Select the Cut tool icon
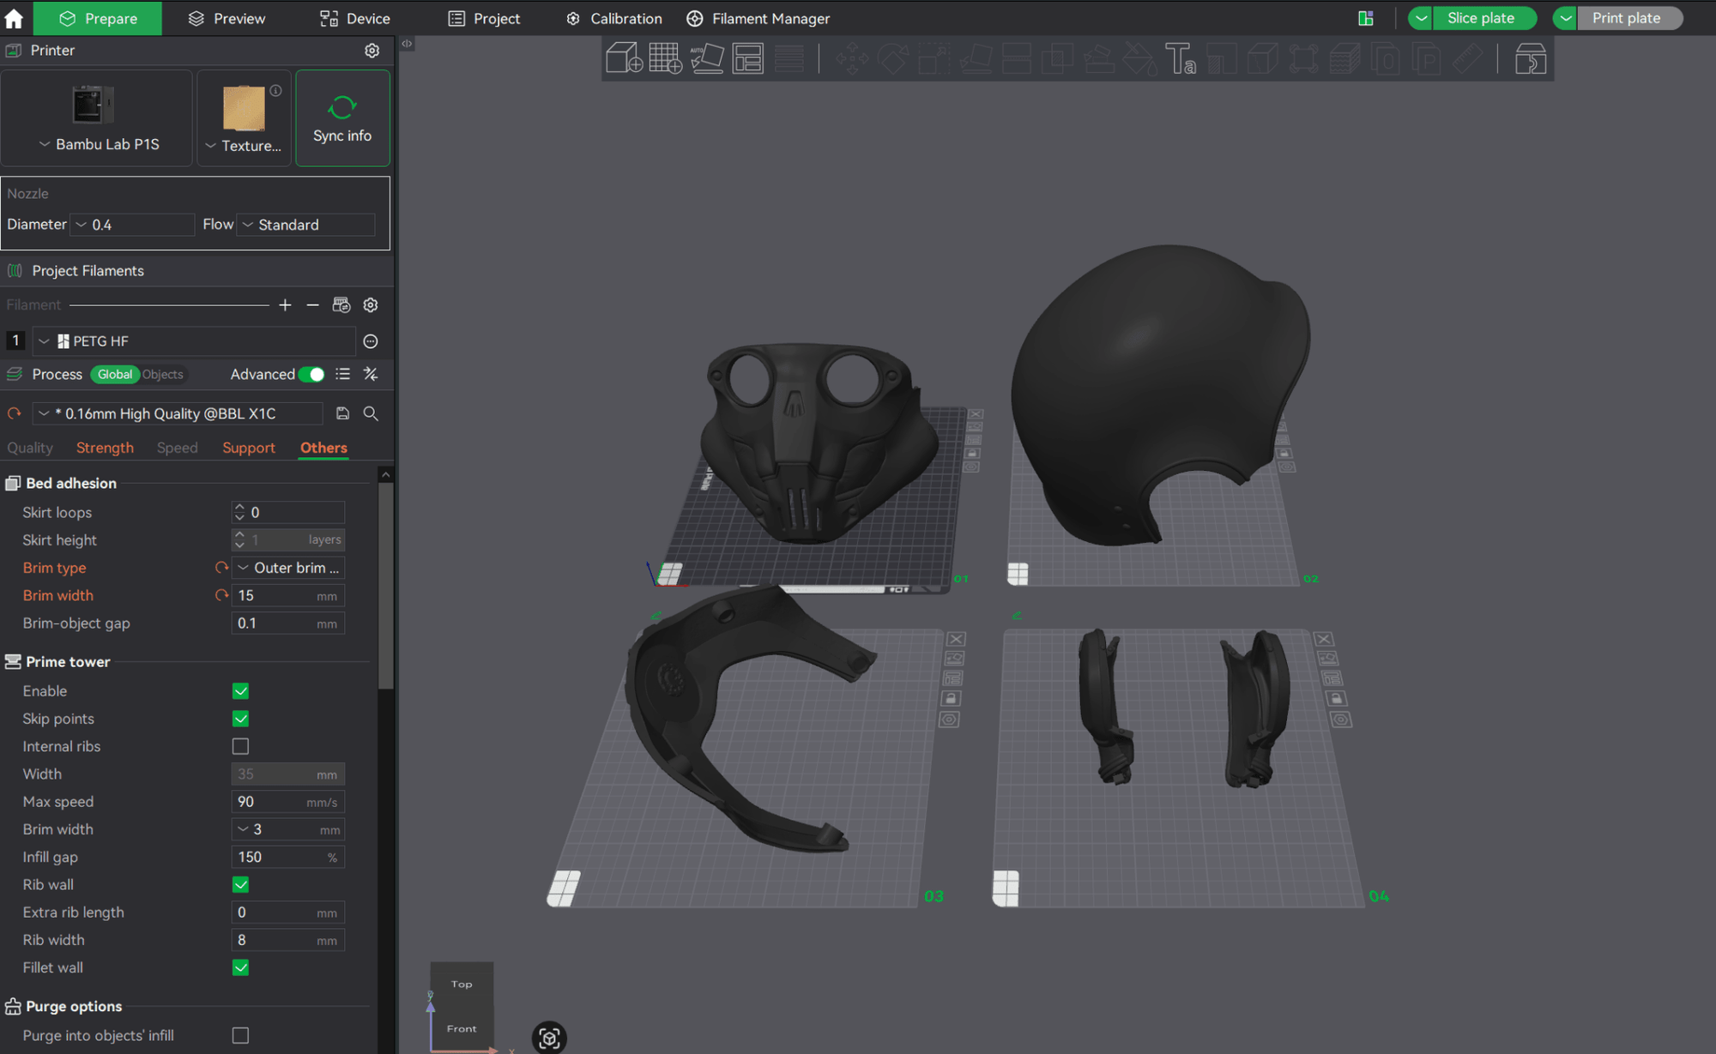 1017,58
